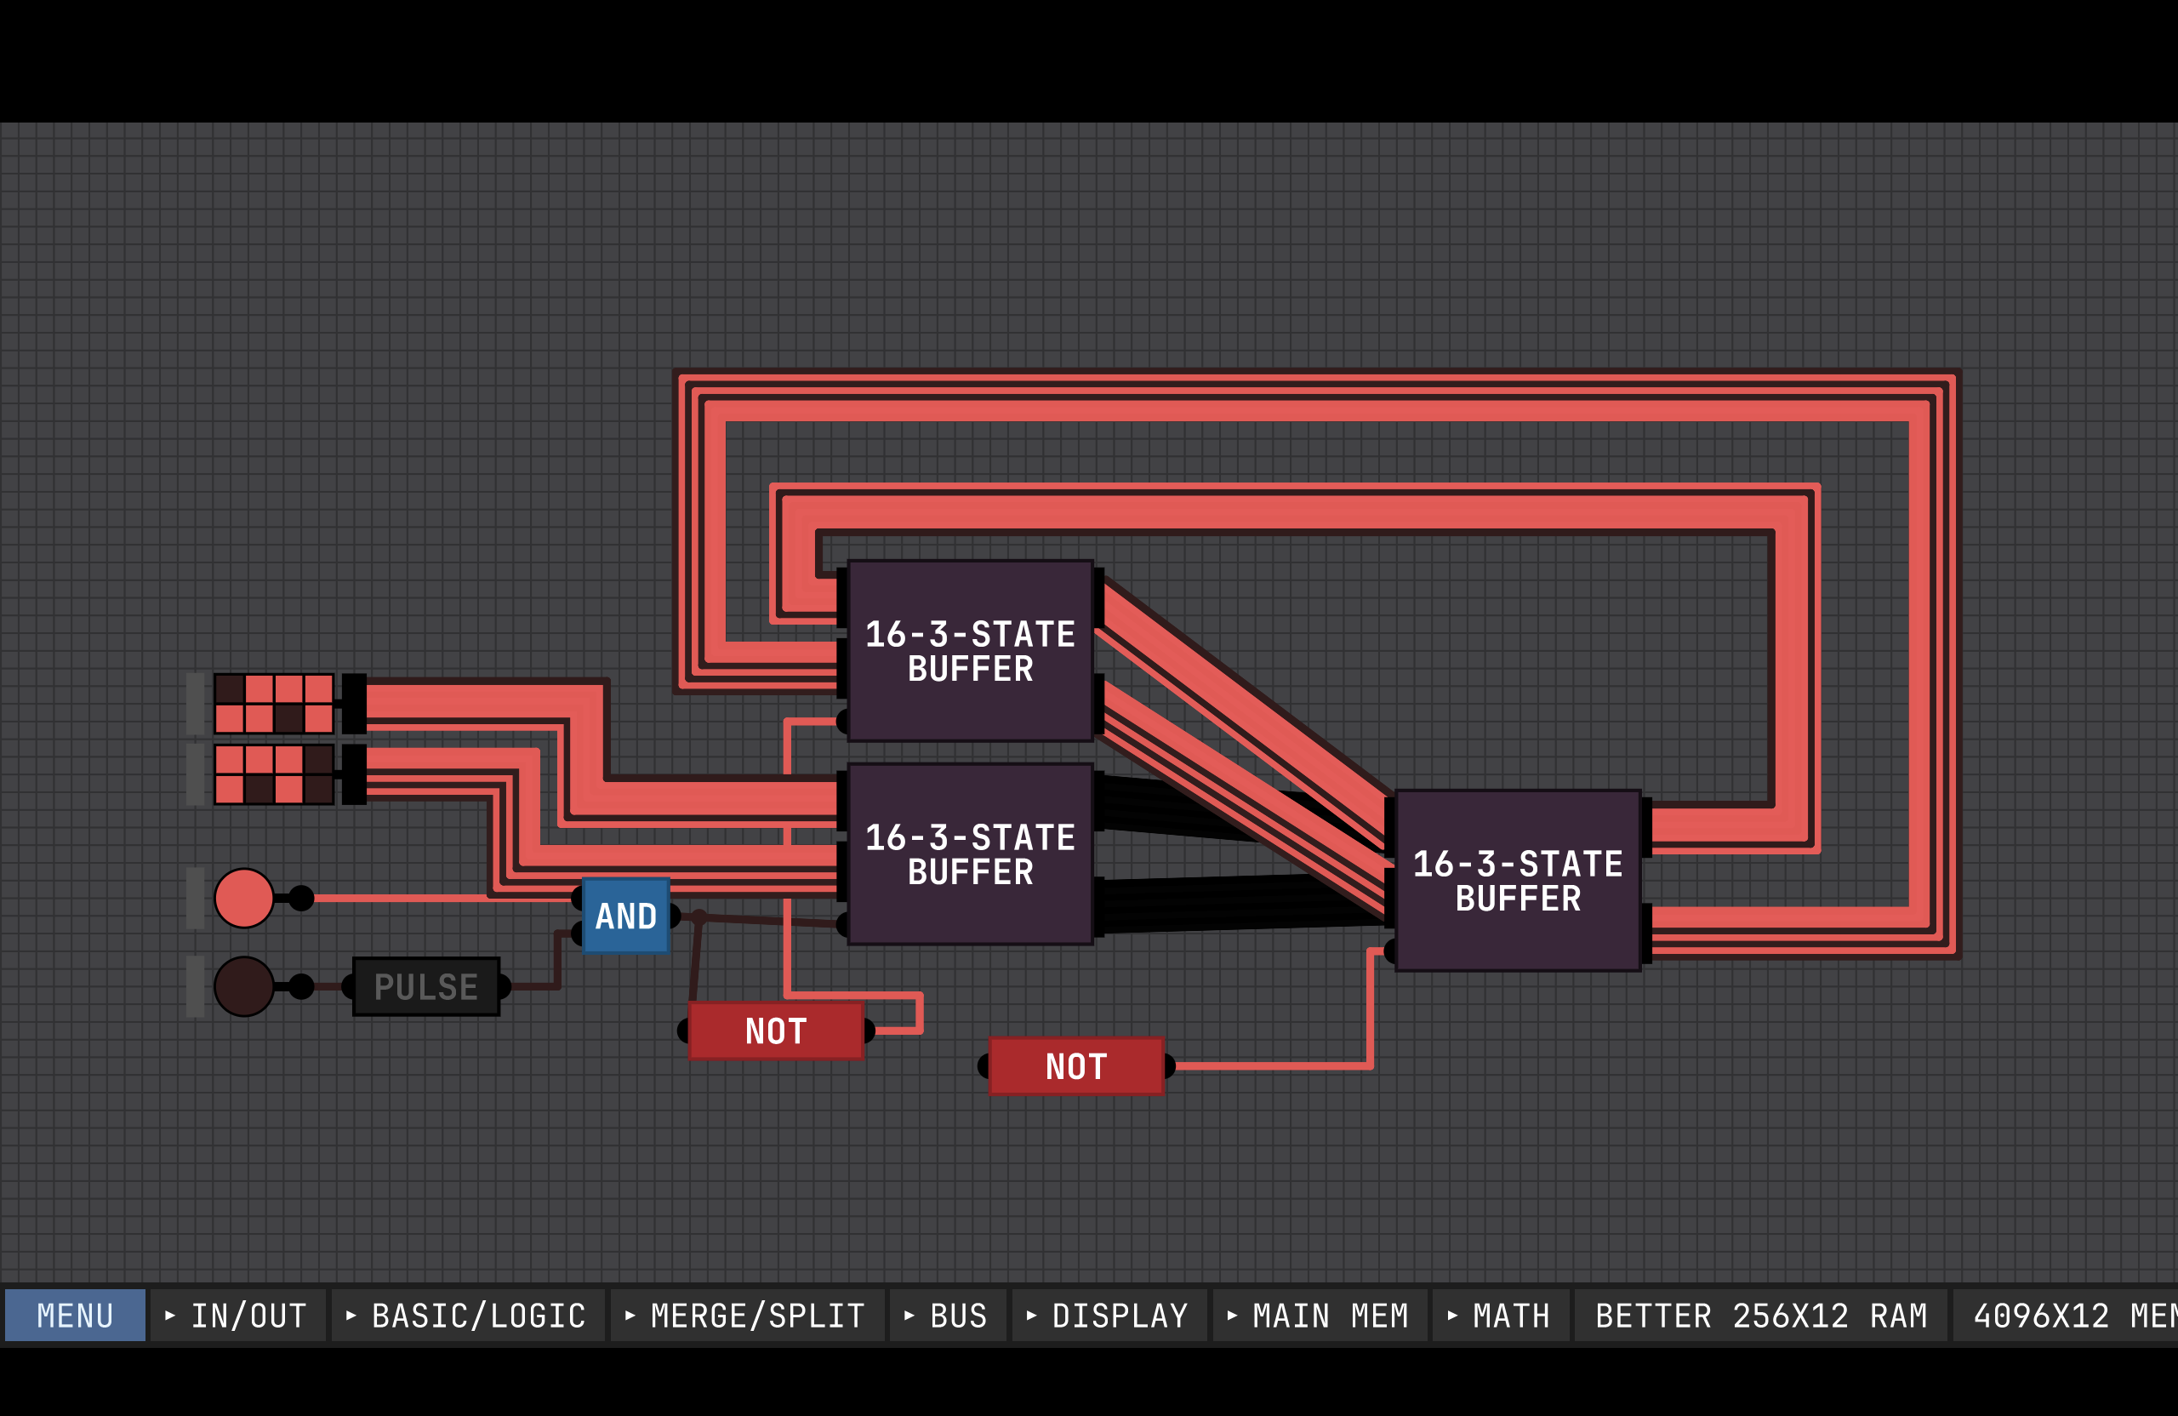Toggle the lit red input signal on
The image size is (2178, 1416).
pos(243,898)
